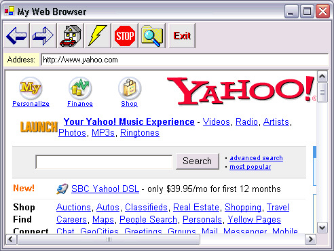Open Your Yahoo! Music Experience link
The width and height of the screenshot is (334, 251).
[129, 121]
